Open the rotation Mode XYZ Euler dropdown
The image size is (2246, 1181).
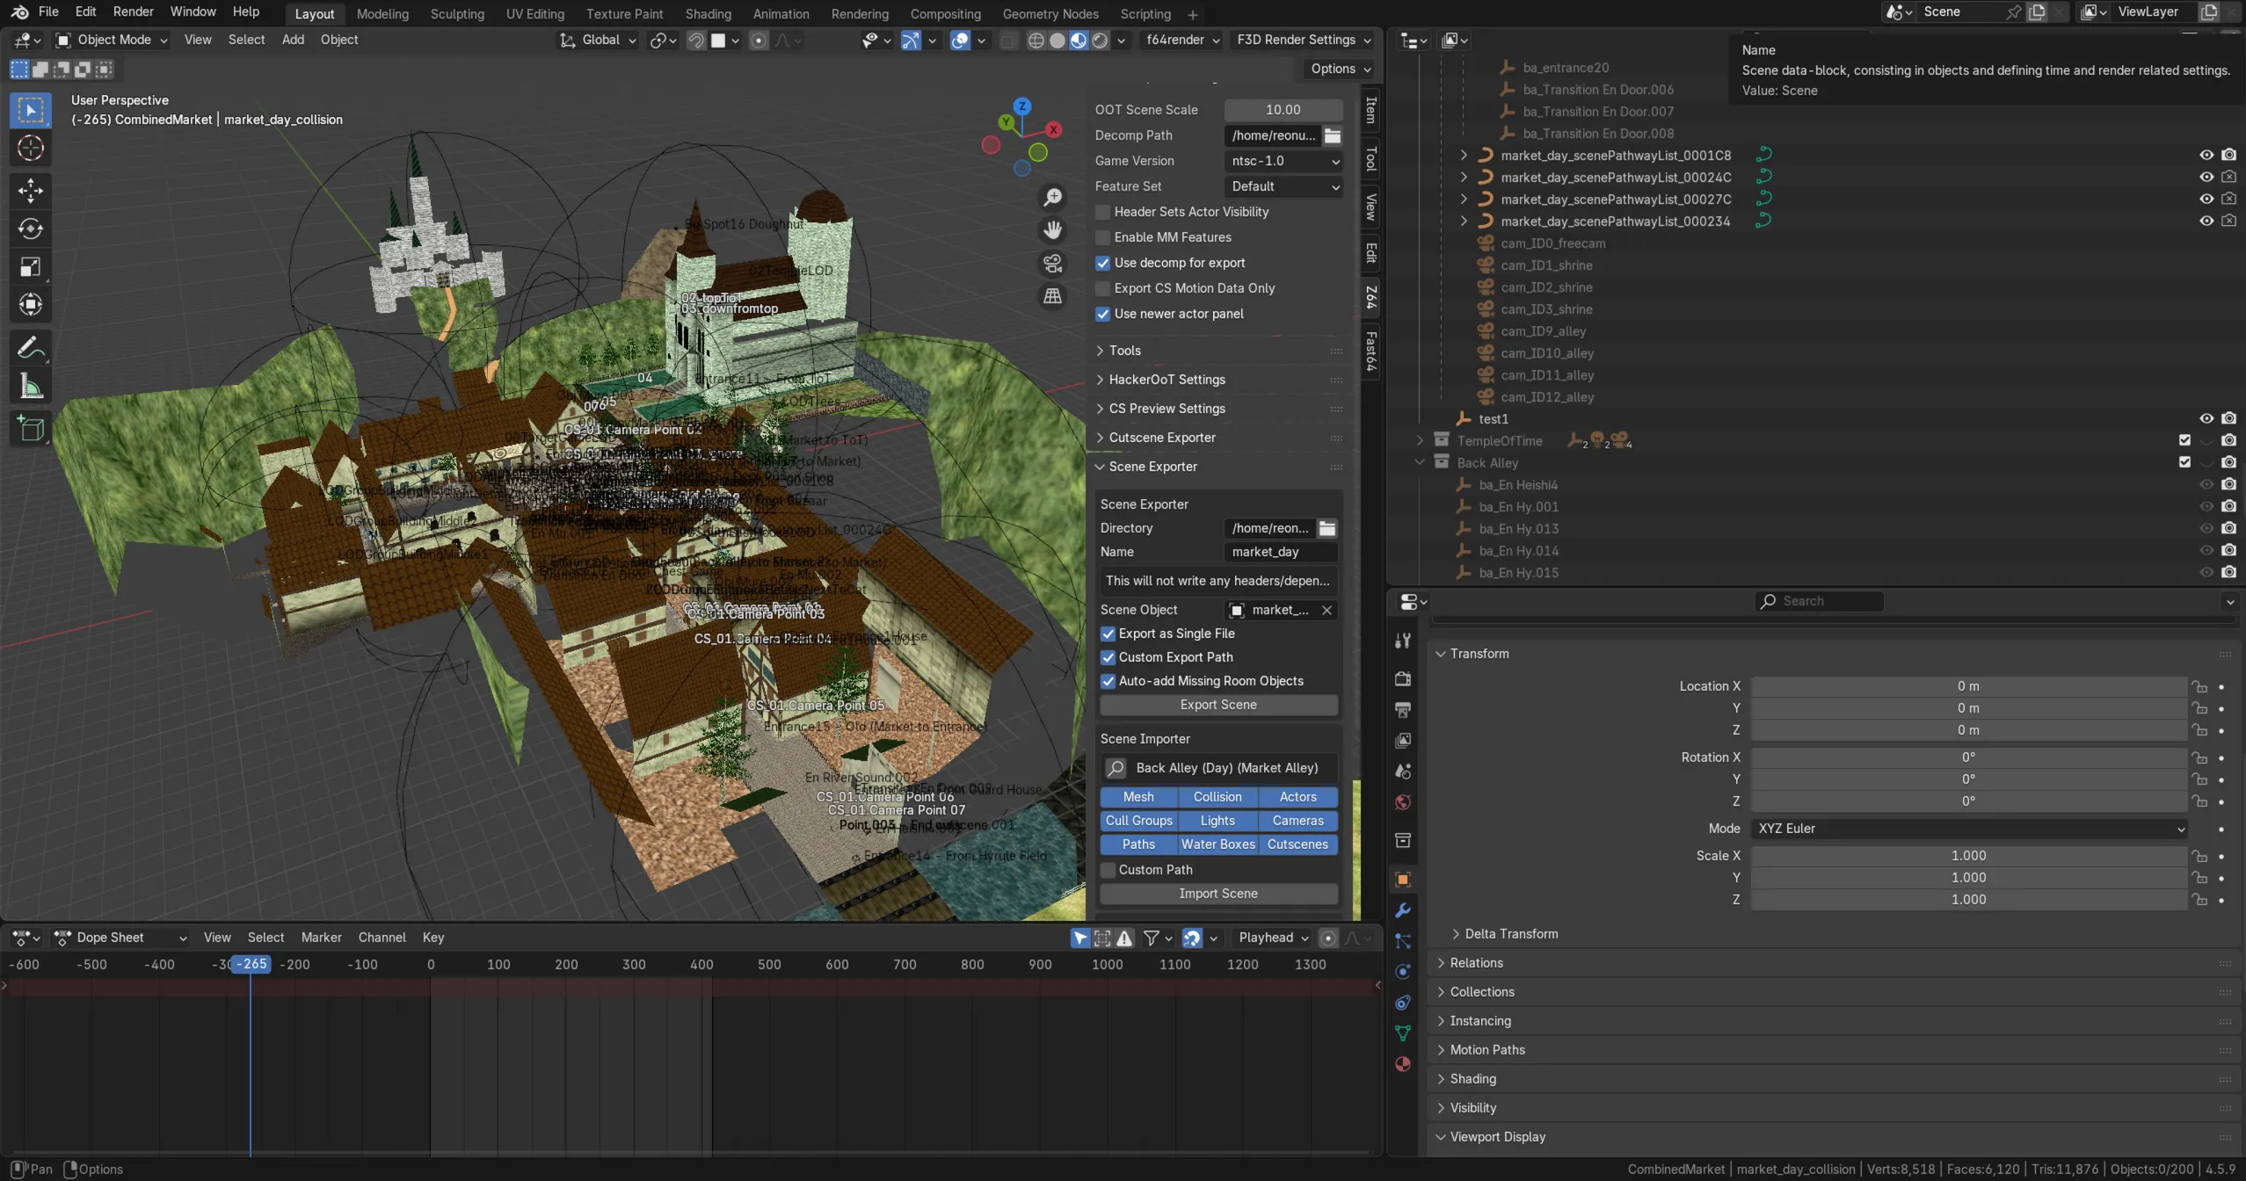pos(1969,829)
